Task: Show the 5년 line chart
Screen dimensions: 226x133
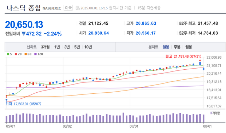Action: click(x=77, y=47)
